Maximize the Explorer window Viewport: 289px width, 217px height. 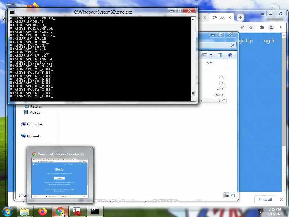point(221,35)
